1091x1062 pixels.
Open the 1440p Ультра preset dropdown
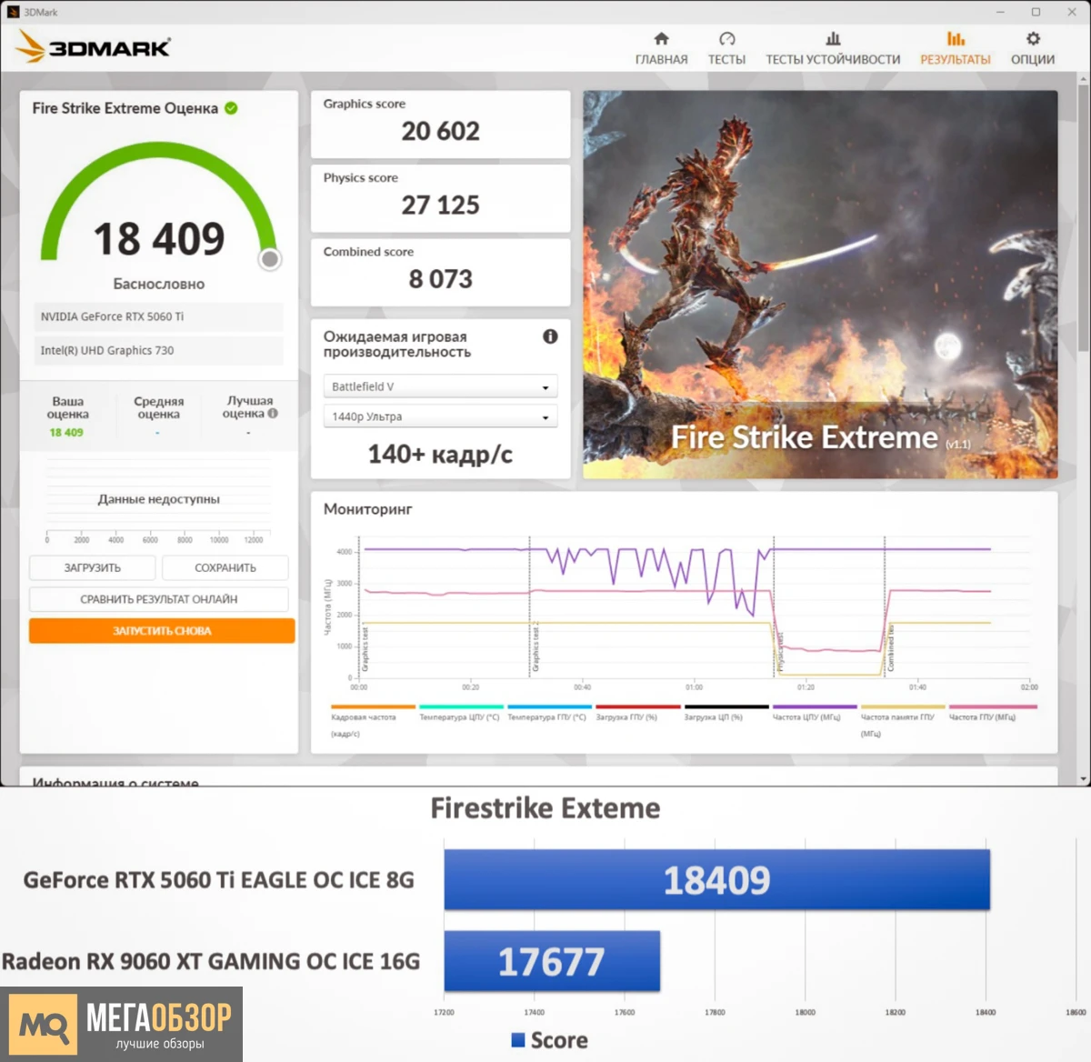[440, 416]
